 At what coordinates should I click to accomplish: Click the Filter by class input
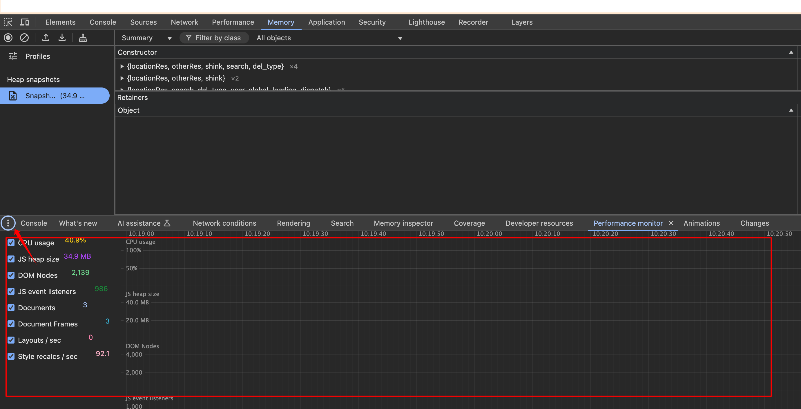tap(214, 38)
